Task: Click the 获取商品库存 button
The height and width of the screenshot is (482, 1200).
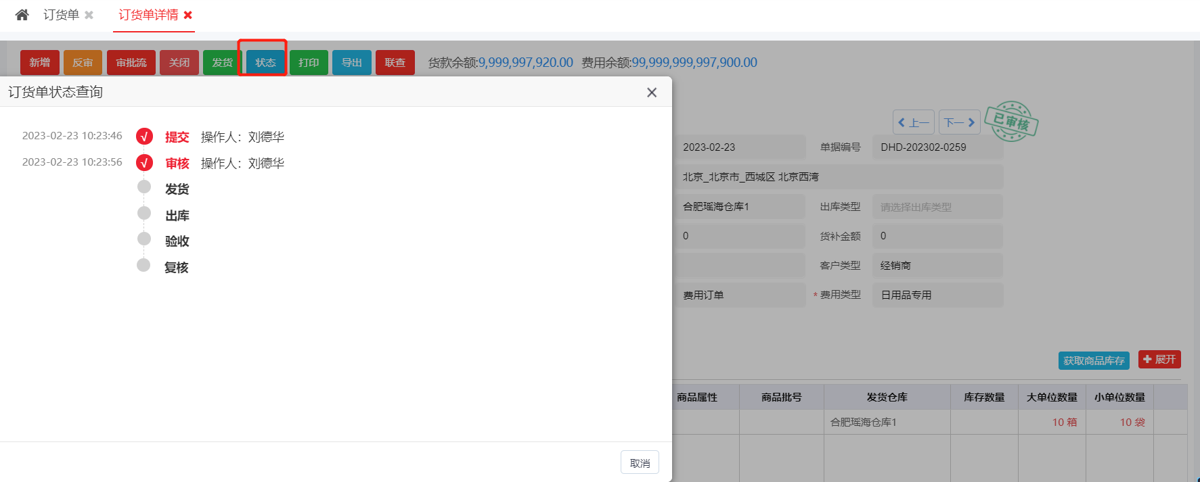Action: coord(1094,360)
